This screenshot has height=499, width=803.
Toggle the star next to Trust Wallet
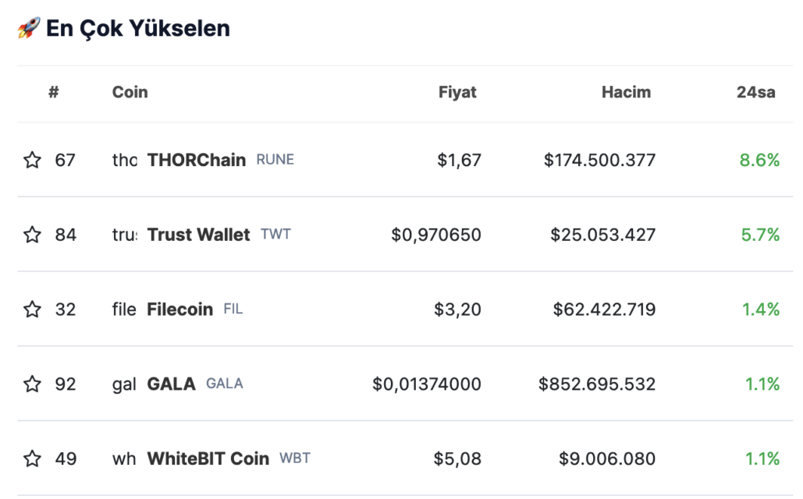(x=32, y=235)
